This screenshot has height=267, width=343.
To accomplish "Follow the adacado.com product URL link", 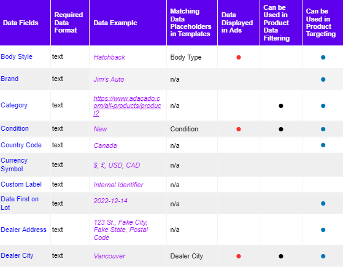I will 127,106.
